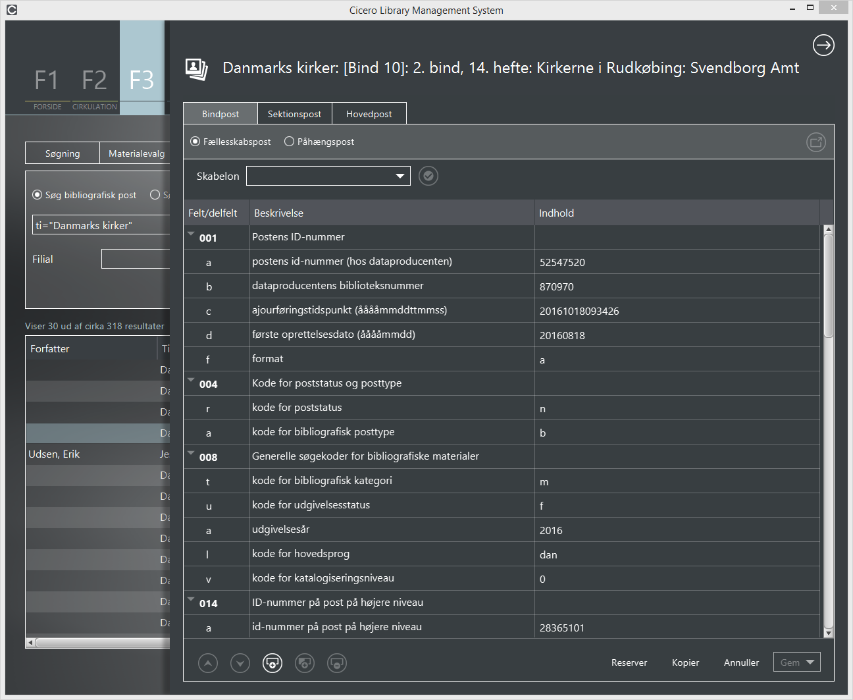The width and height of the screenshot is (853, 700).
Task: Click the Filial input field
Action: click(x=136, y=259)
